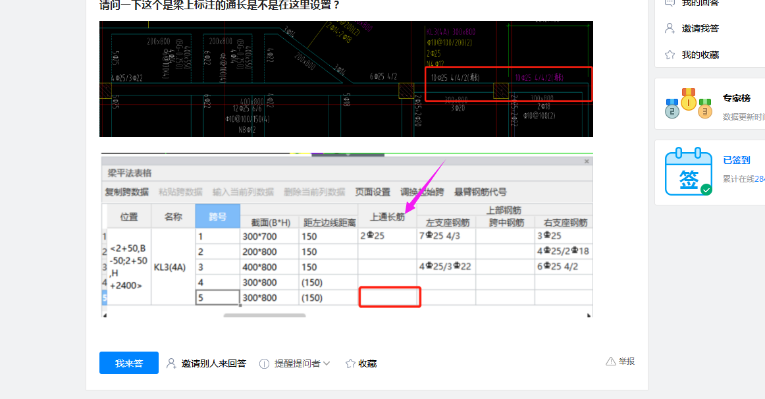
Task: Click the 我的收藏 star icon
Action: click(x=670, y=55)
